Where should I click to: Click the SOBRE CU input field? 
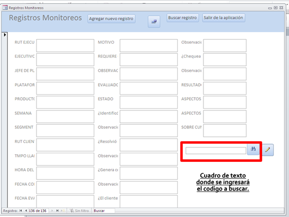point(225,131)
